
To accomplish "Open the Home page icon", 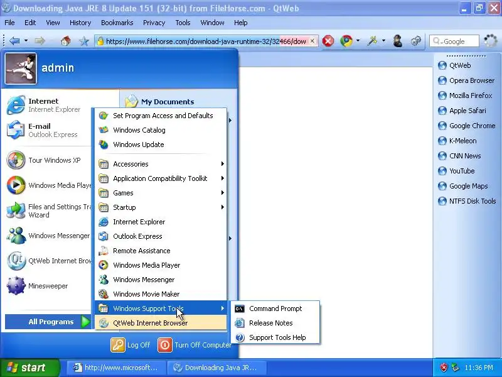I will (x=66, y=41).
